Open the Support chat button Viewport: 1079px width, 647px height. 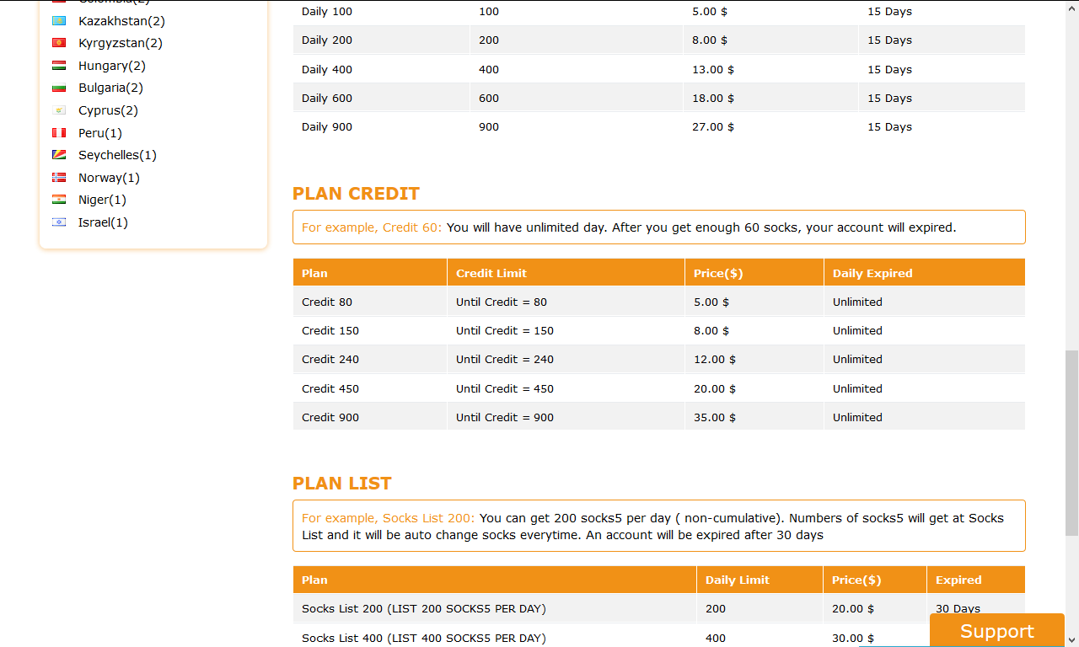996,631
